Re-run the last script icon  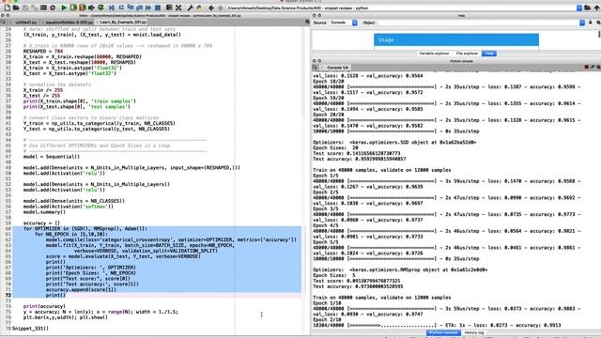[100, 8]
